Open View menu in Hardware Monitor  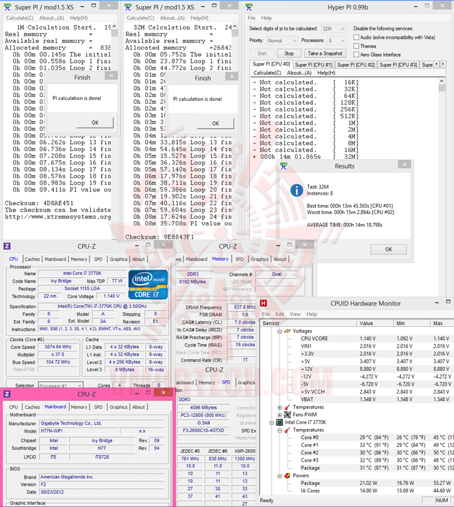(x=295, y=314)
